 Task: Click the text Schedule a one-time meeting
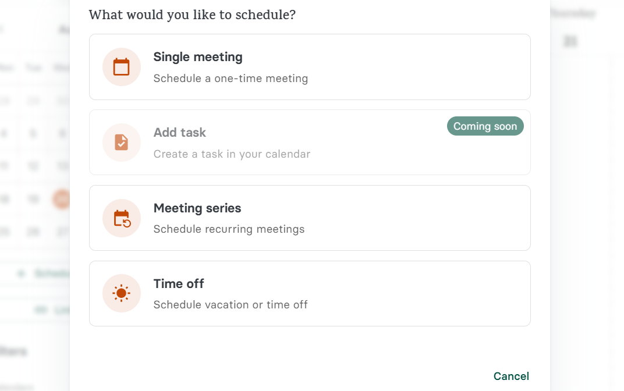[x=231, y=78]
